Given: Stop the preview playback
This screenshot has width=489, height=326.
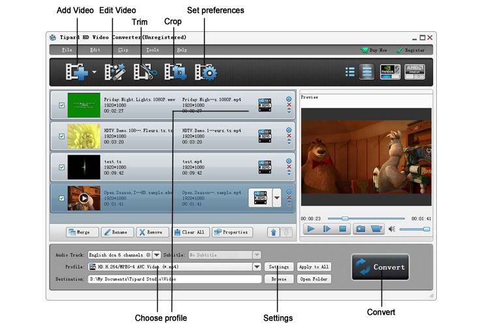Looking at the screenshot, I should (x=343, y=229).
